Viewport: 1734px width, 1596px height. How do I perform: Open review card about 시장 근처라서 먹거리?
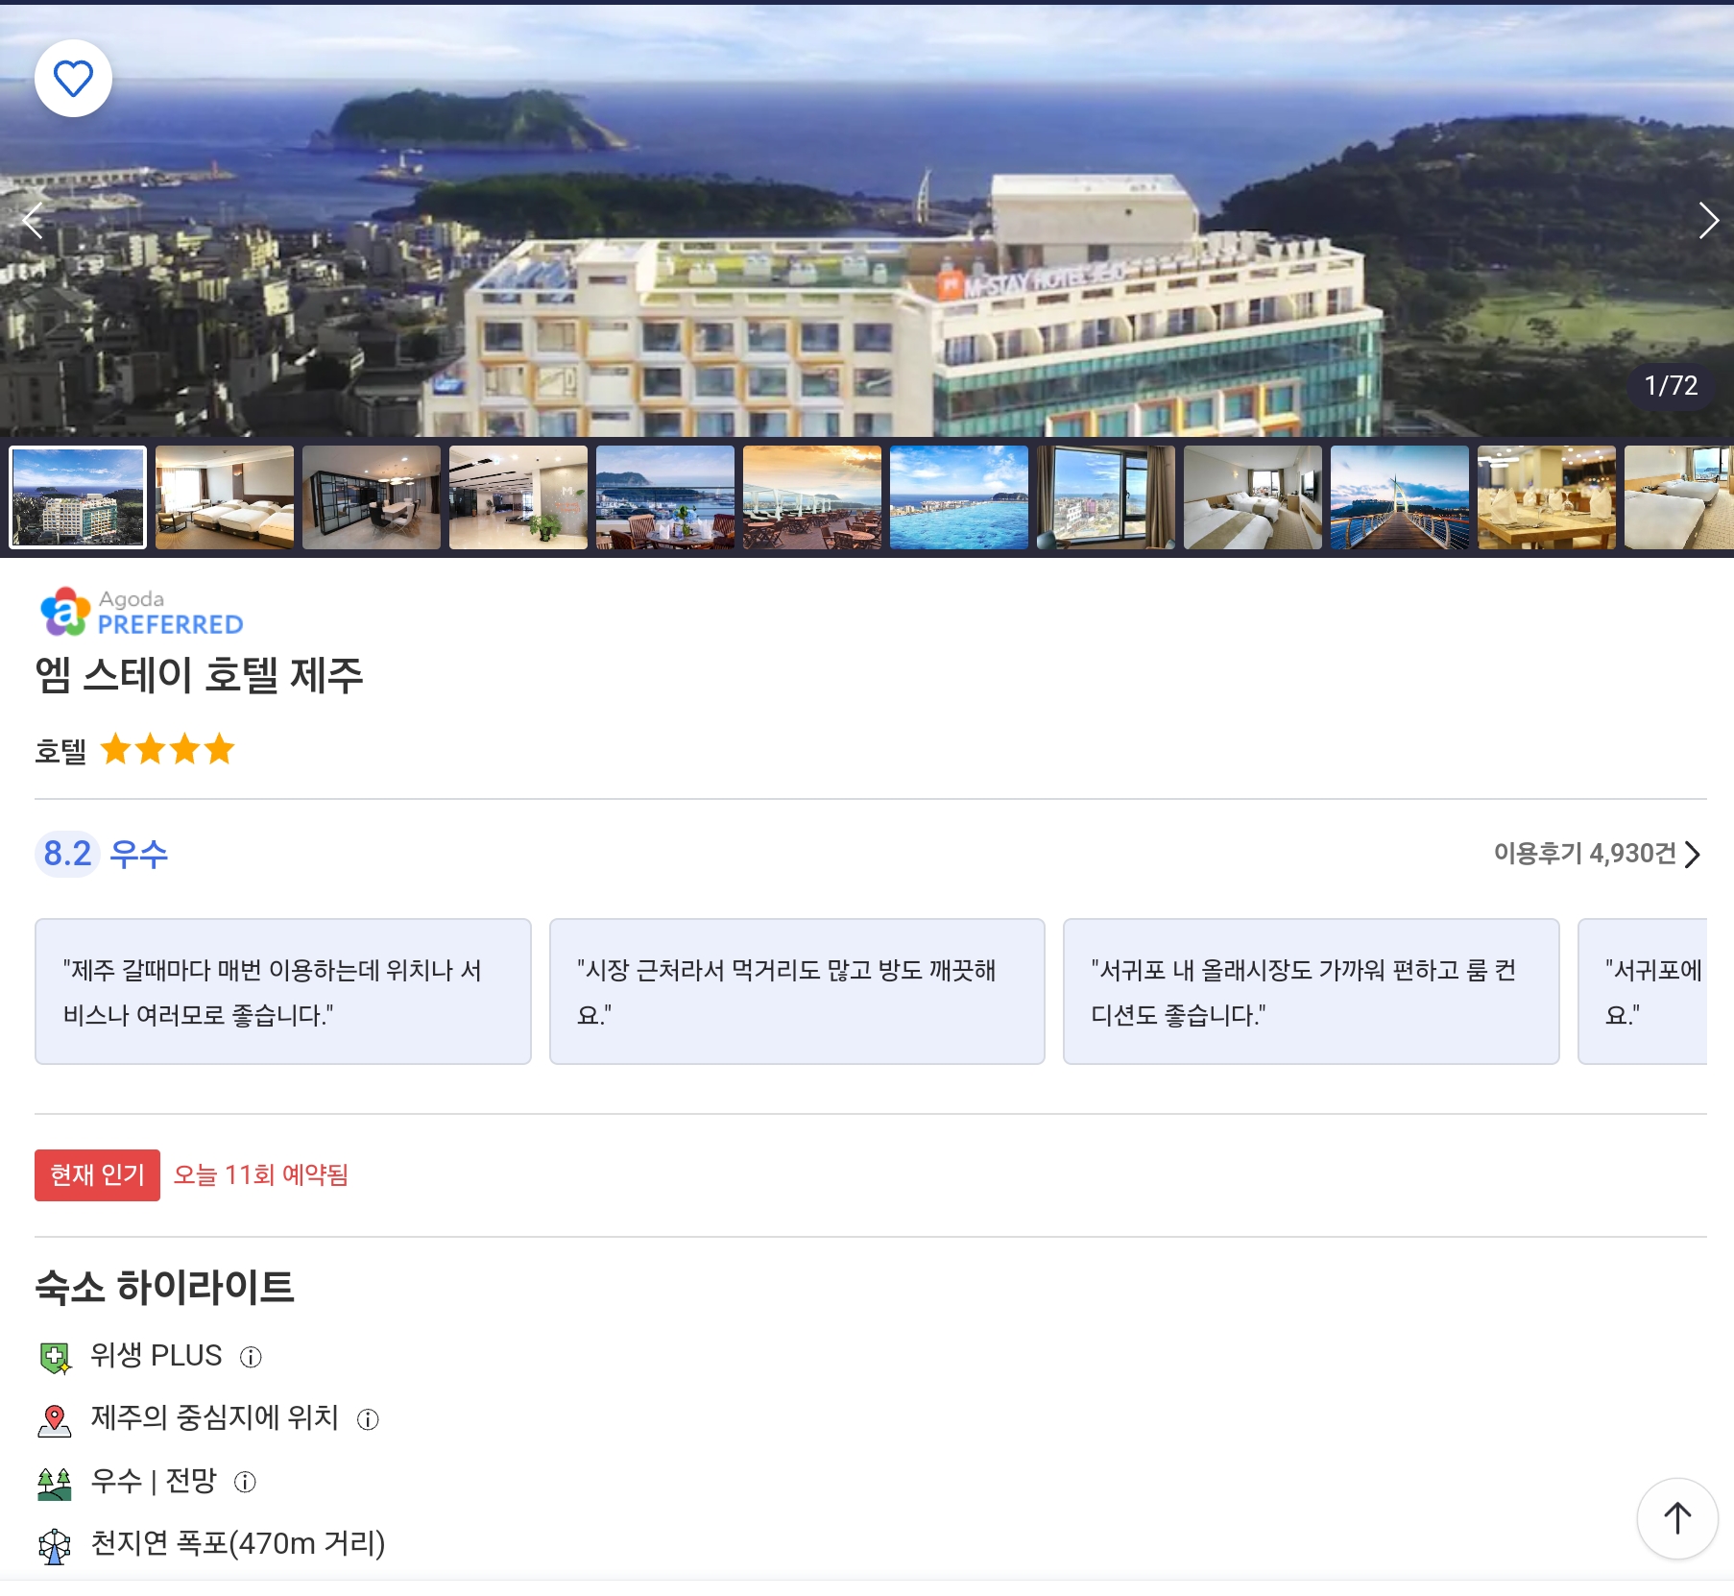click(797, 991)
